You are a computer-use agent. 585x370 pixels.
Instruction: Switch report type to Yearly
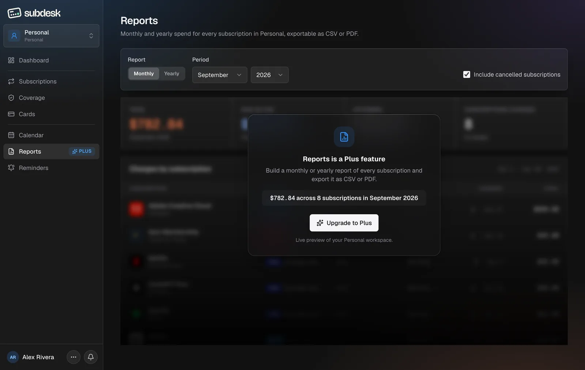pos(171,74)
